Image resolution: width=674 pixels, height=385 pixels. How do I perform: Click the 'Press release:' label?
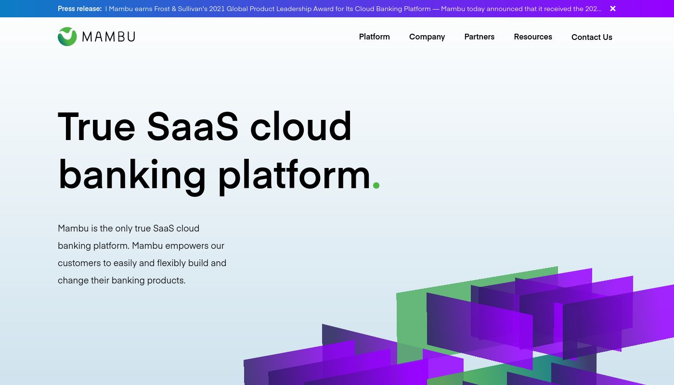click(x=80, y=9)
